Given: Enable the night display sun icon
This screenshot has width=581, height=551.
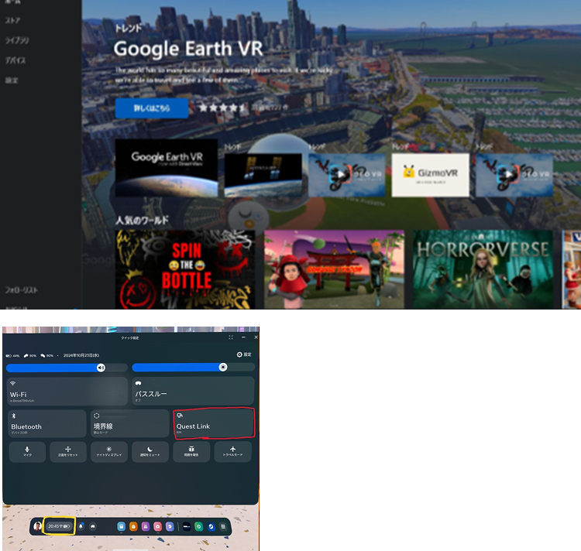Looking at the screenshot, I should coord(109,451).
